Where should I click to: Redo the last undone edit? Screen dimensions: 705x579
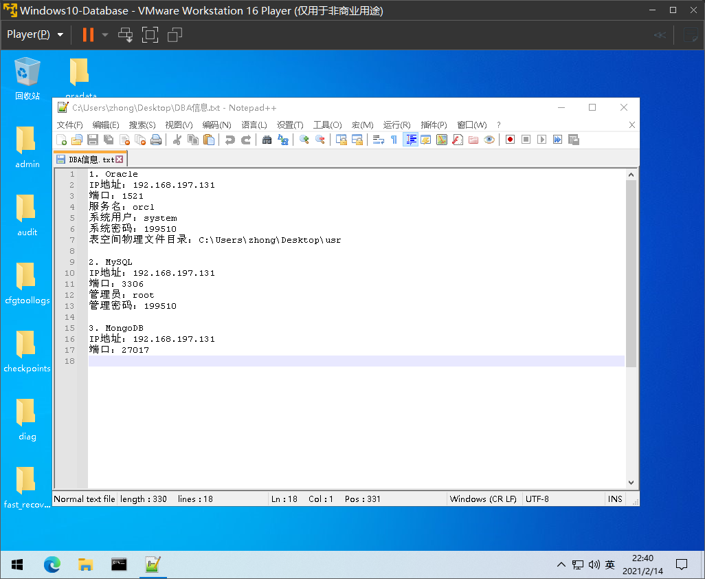245,140
